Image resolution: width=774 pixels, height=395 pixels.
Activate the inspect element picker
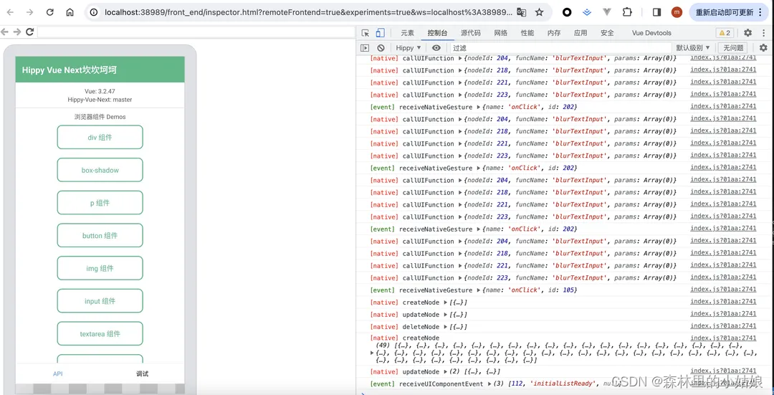[x=365, y=33]
